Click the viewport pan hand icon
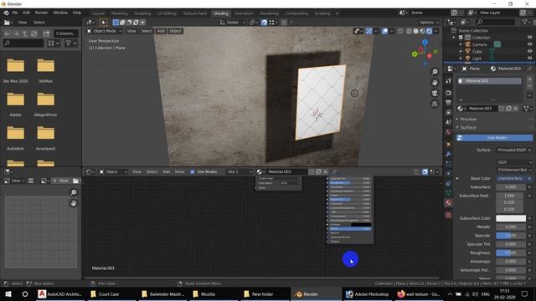Screen dimensions: 536x301 [x=435, y=82]
